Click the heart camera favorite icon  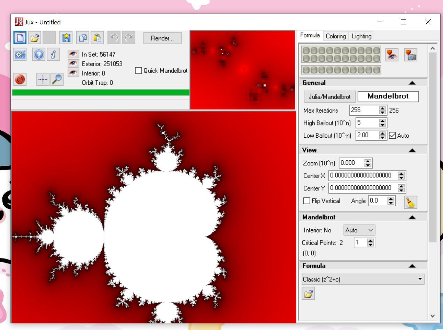tap(411, 55)
